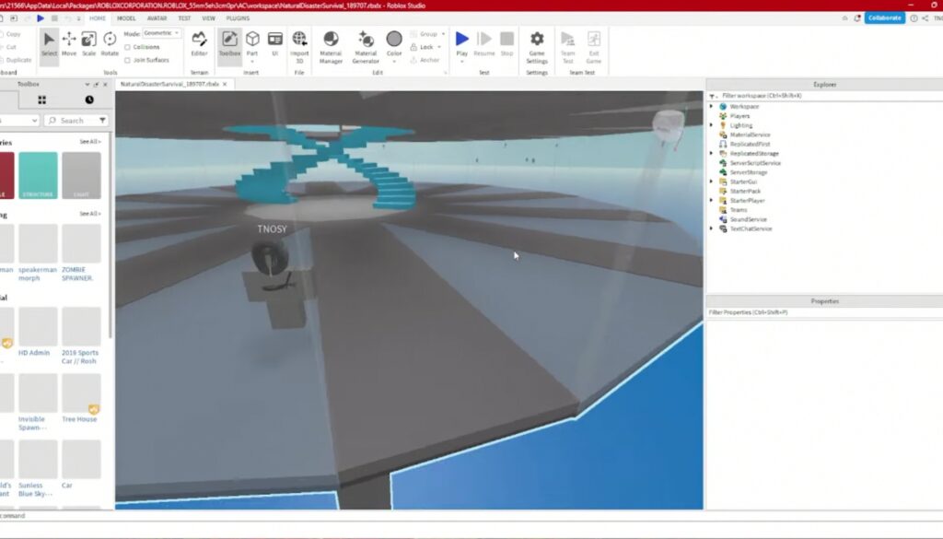Viewport: 943px width, 539px height.
Task: Click the Copy button in the clipboard group
Action: (10, 34)
